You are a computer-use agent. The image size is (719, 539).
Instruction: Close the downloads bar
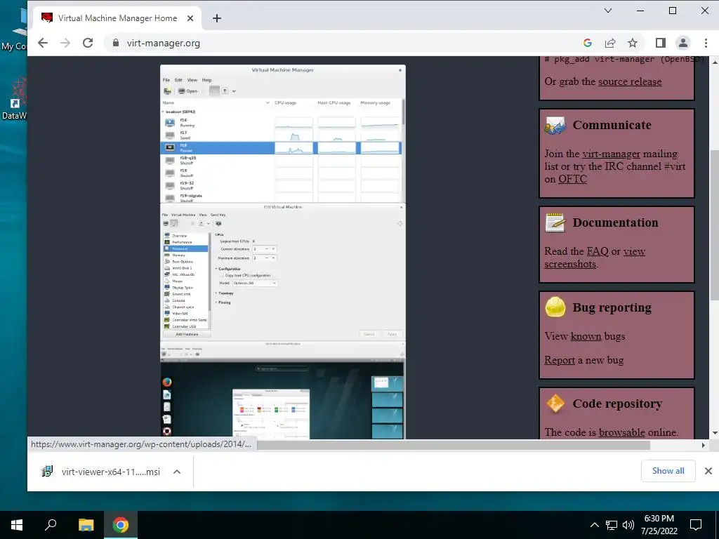click(x=708, y=471)
